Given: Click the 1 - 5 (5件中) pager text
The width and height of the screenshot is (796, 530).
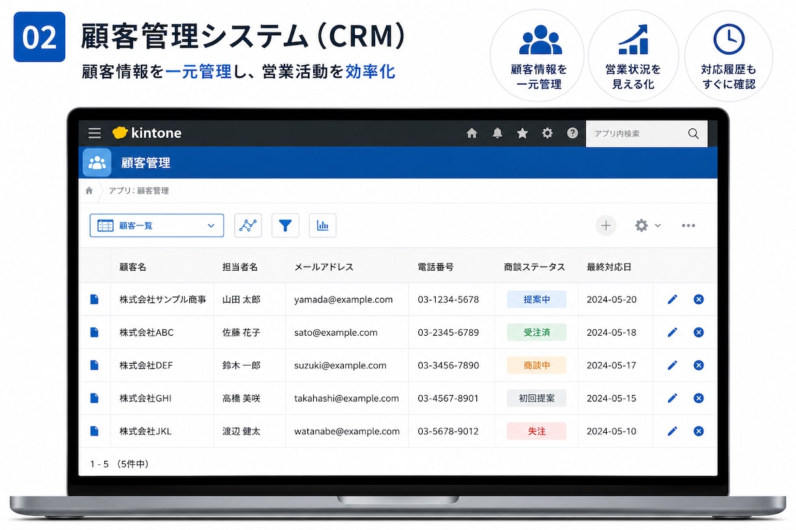Looking at the screenshot, I should (119, 464).
